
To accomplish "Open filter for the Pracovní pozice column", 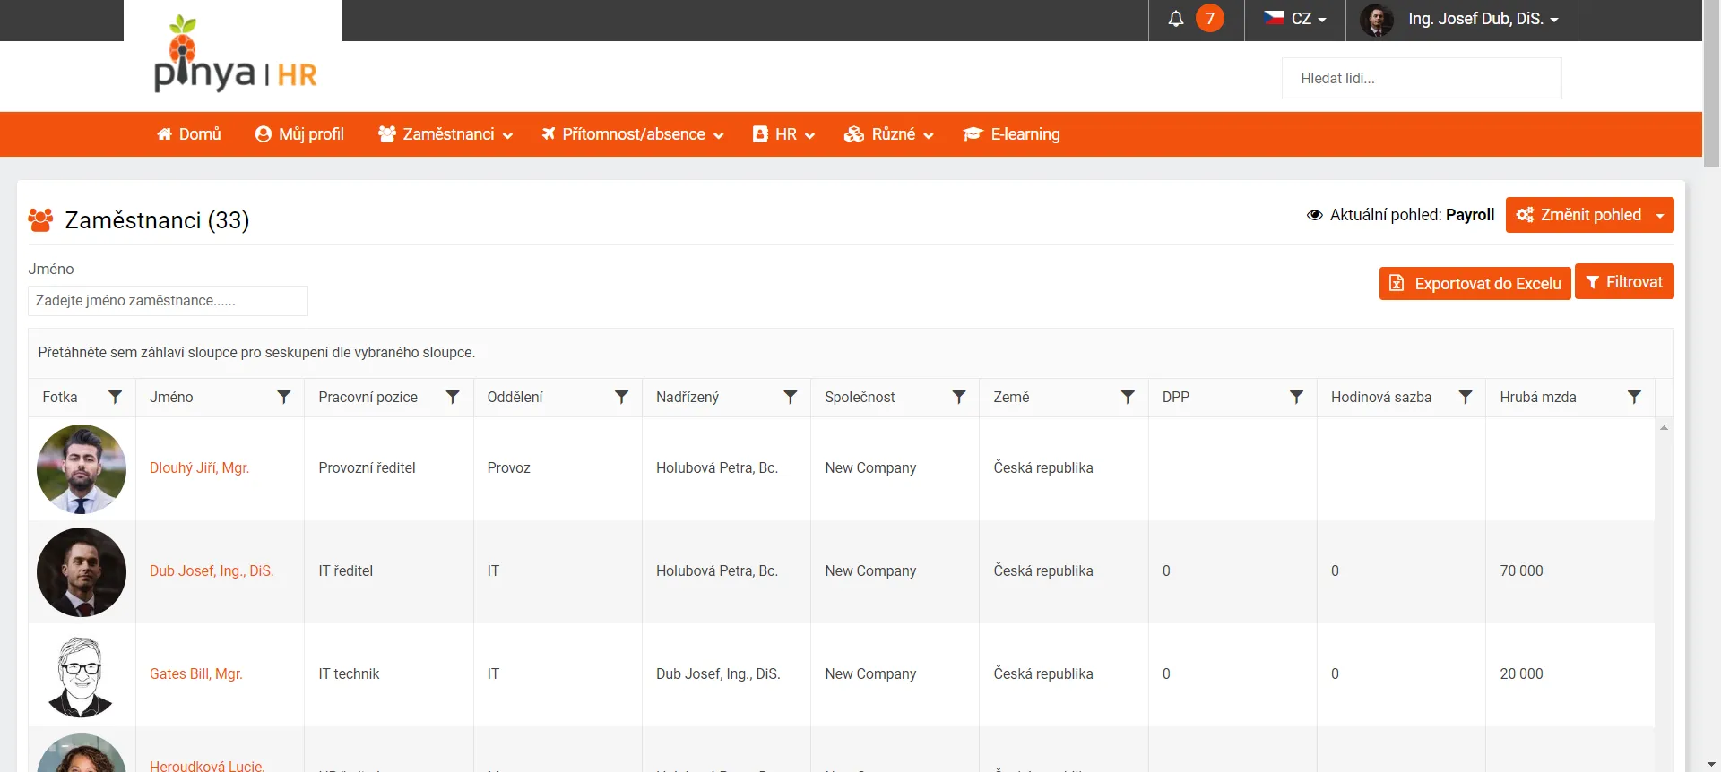I will (453, 397).
